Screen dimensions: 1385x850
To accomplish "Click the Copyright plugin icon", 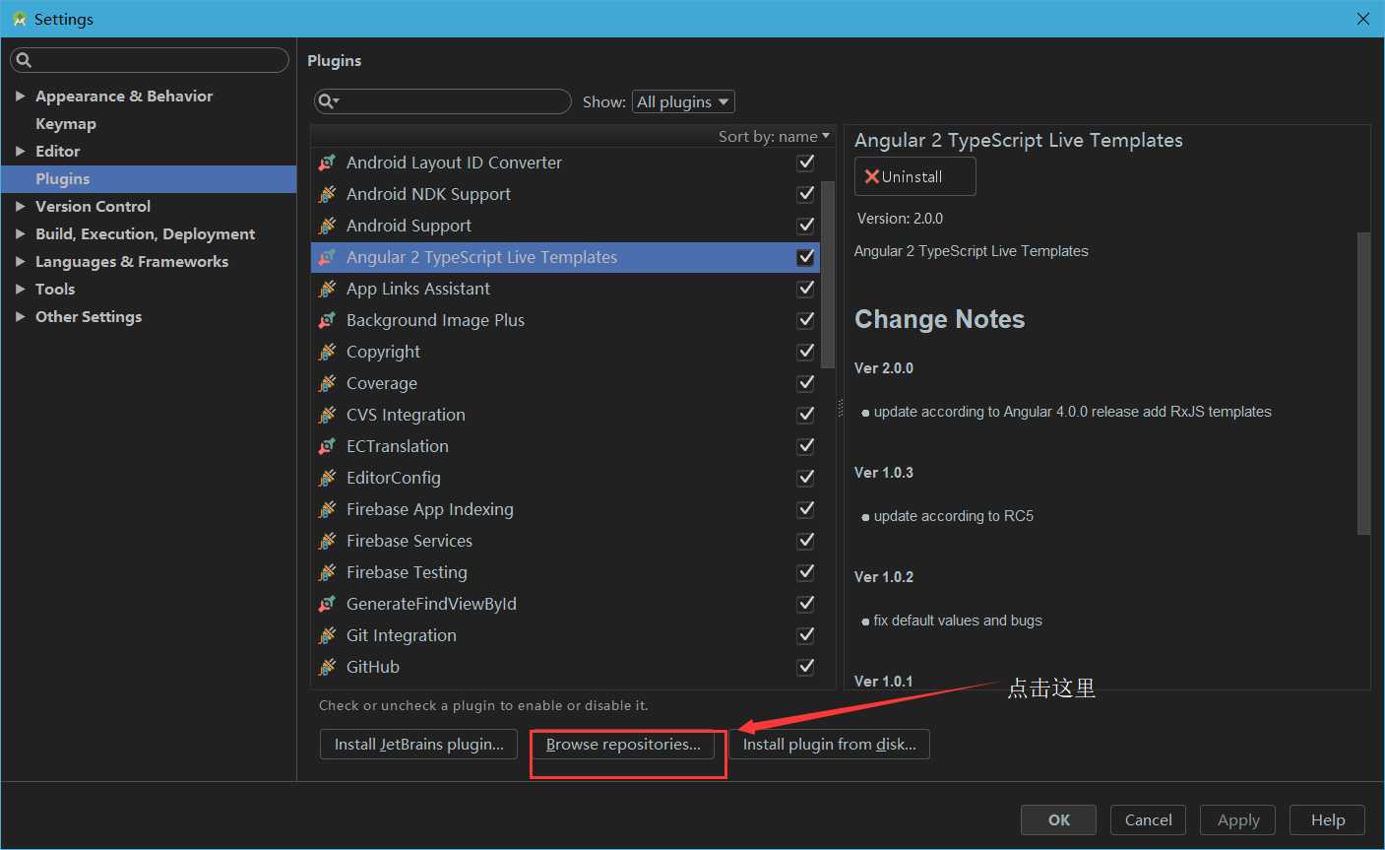I will 328,352.
